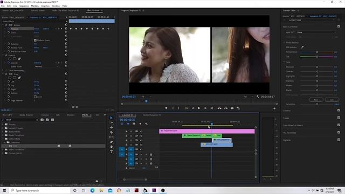Viewport: 345px width, 194px height.
Task: Click Step Back One Frame button
Action: [193, 108]
